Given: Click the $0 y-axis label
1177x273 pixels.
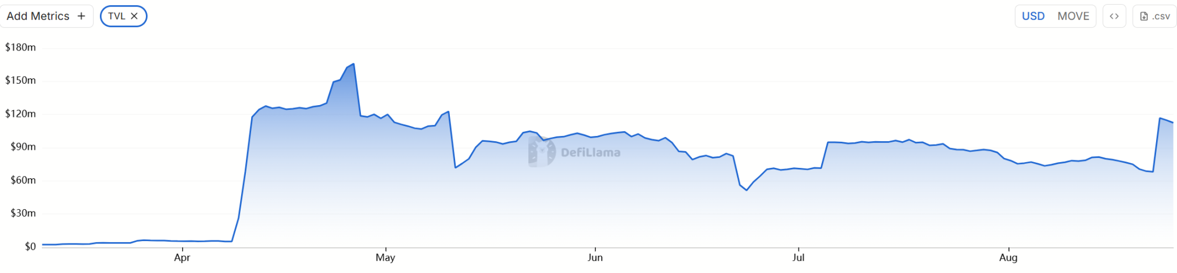Looking at the screenshot, I should pyautogui.click(x=30, y=246).
